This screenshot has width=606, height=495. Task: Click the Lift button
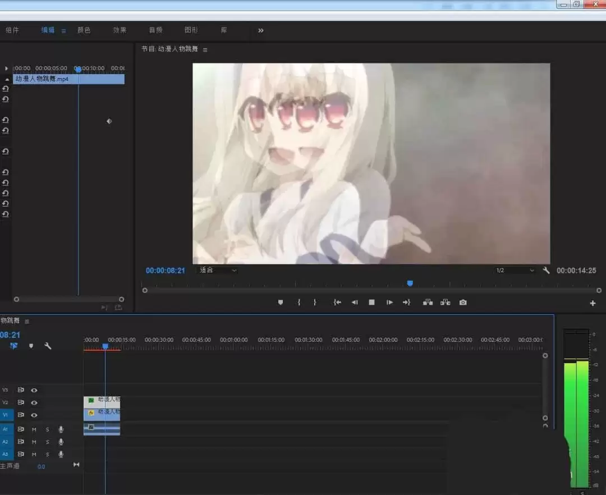click(x=428, y=302)
